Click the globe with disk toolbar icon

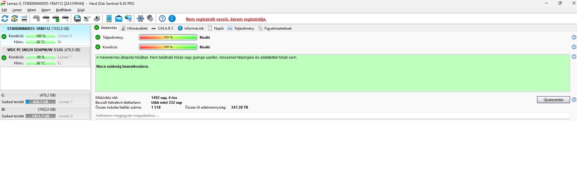coord(78,18)
